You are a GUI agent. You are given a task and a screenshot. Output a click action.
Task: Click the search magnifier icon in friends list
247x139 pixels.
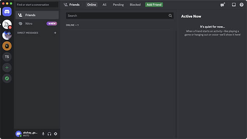170,15
